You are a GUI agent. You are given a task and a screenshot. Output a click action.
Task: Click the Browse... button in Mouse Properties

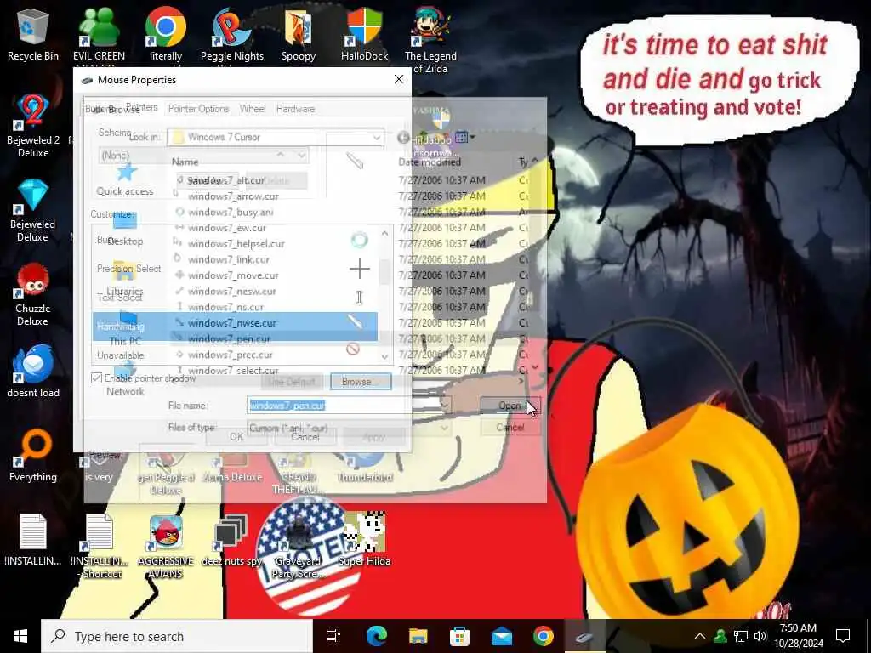pyautogui.click(x=361, y=382)
